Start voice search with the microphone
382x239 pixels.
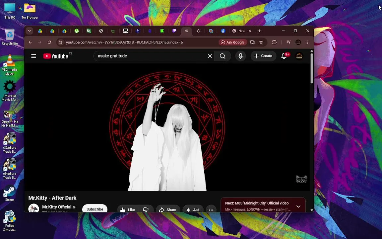pyautogui.click(x=240, y=56)
